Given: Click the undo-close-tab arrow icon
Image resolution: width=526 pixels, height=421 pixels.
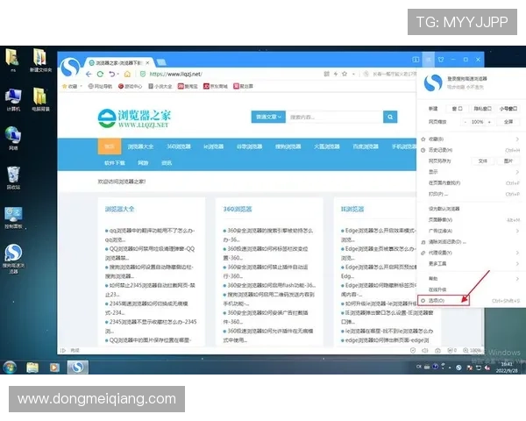Looking at the screenshot, I should 112,74.
